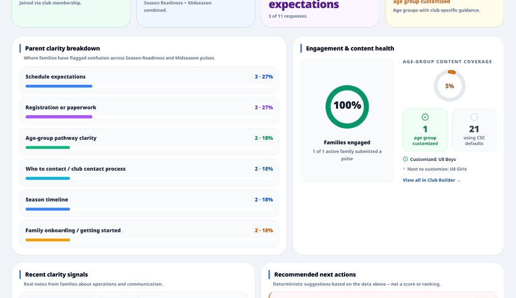Click the 3 · 27% value for Schedule expectations
This screenshot has width=516, height=298.
264,77
